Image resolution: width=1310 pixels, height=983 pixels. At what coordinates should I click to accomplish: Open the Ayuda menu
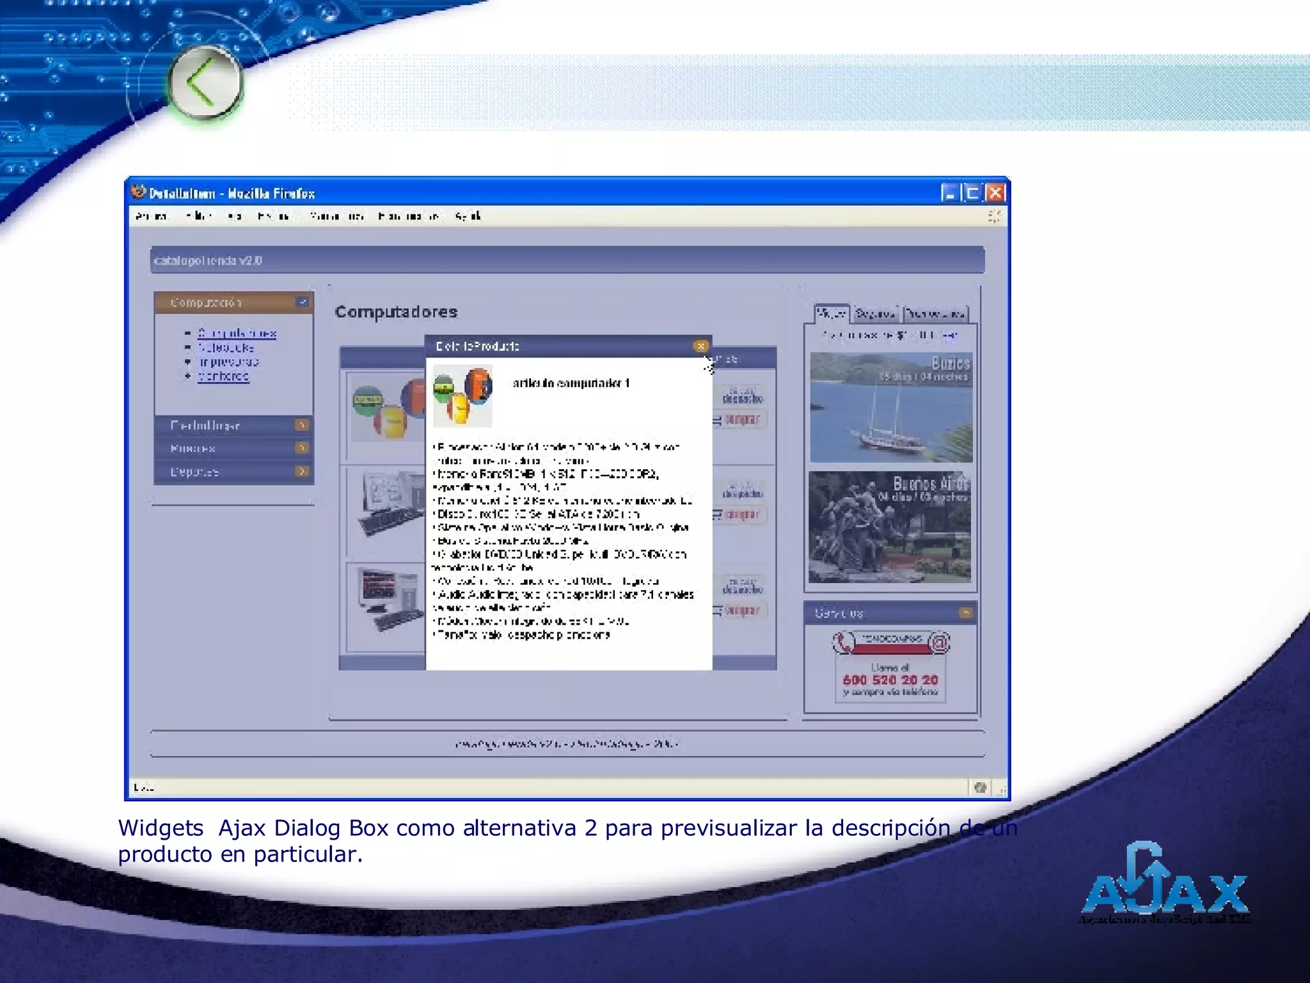coord(468,216)
